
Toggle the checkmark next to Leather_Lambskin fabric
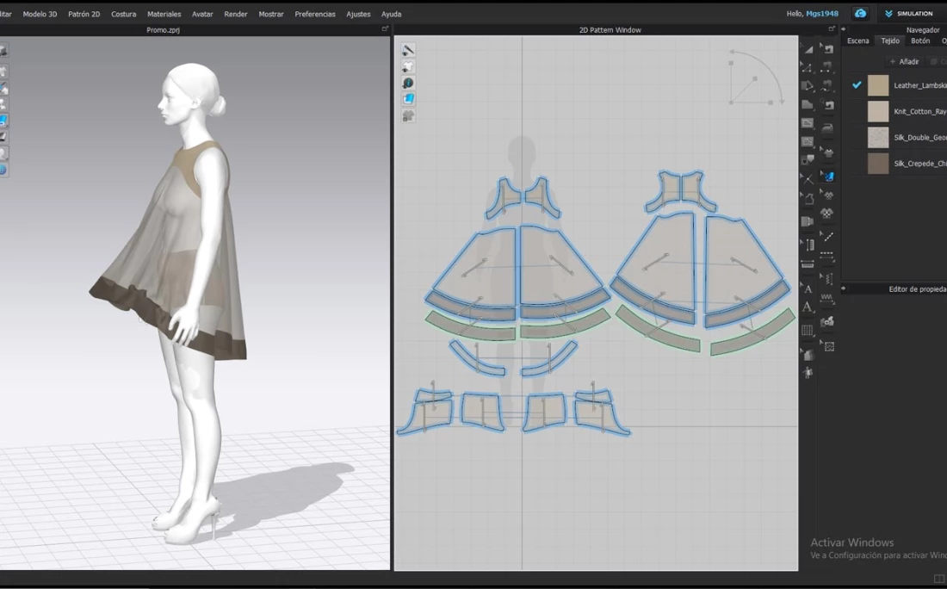[x=857, y=85]
